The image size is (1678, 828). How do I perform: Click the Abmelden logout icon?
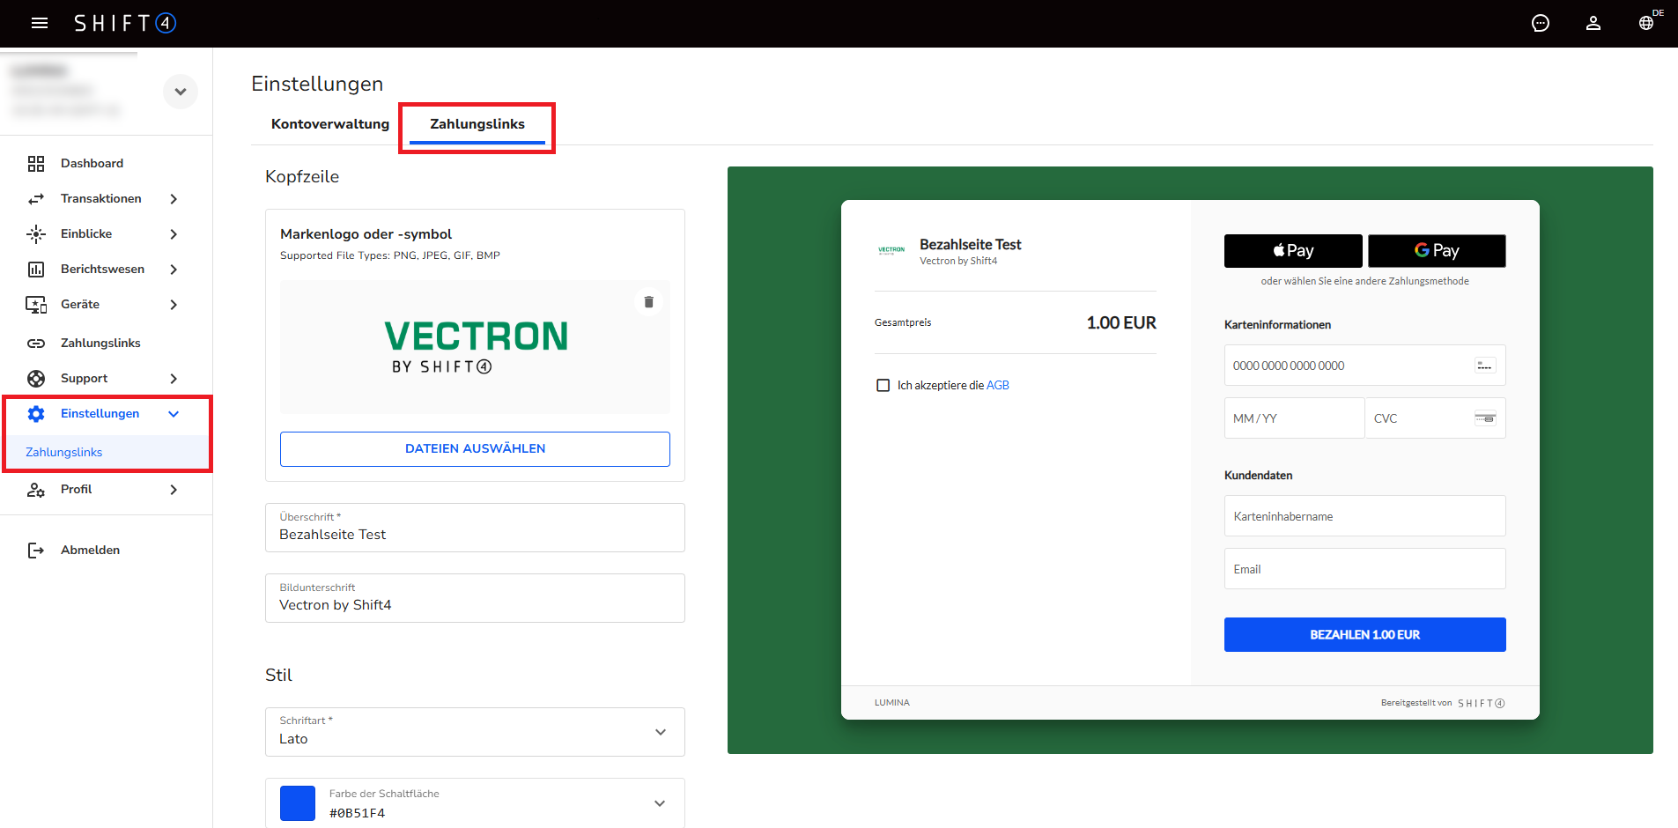point(36,551)
